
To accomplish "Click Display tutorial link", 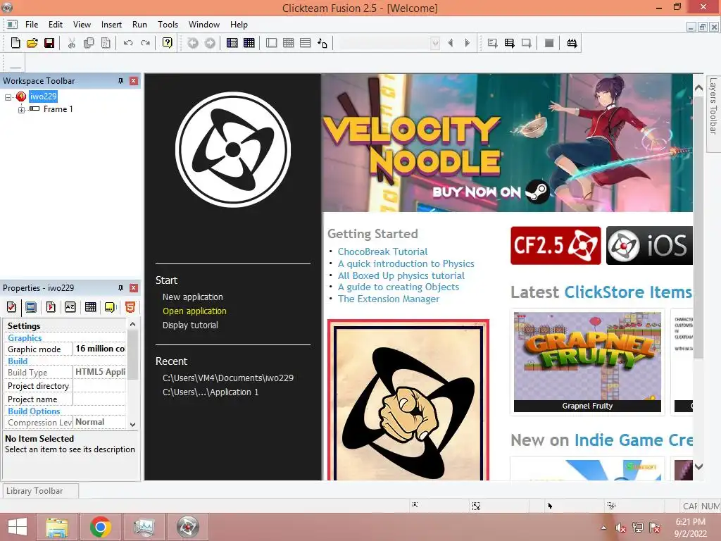I will [190, 325].
